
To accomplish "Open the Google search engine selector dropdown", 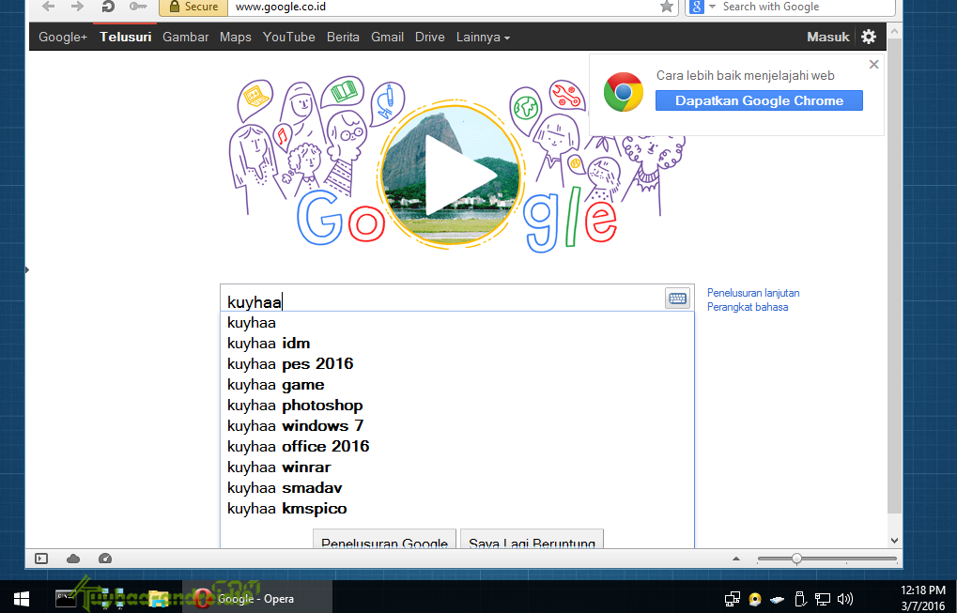I will [702, 7].
